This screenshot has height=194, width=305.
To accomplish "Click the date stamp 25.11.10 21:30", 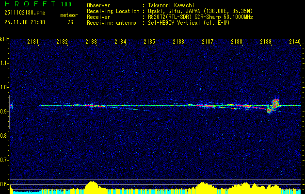I will pyautogui.click(x=25, y=22).
